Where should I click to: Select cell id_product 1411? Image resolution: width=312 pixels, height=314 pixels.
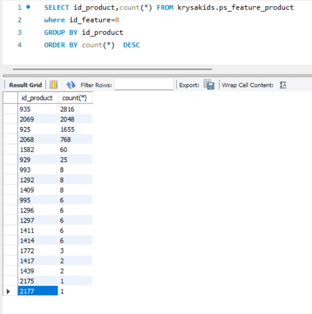click(x=38, y=230)
